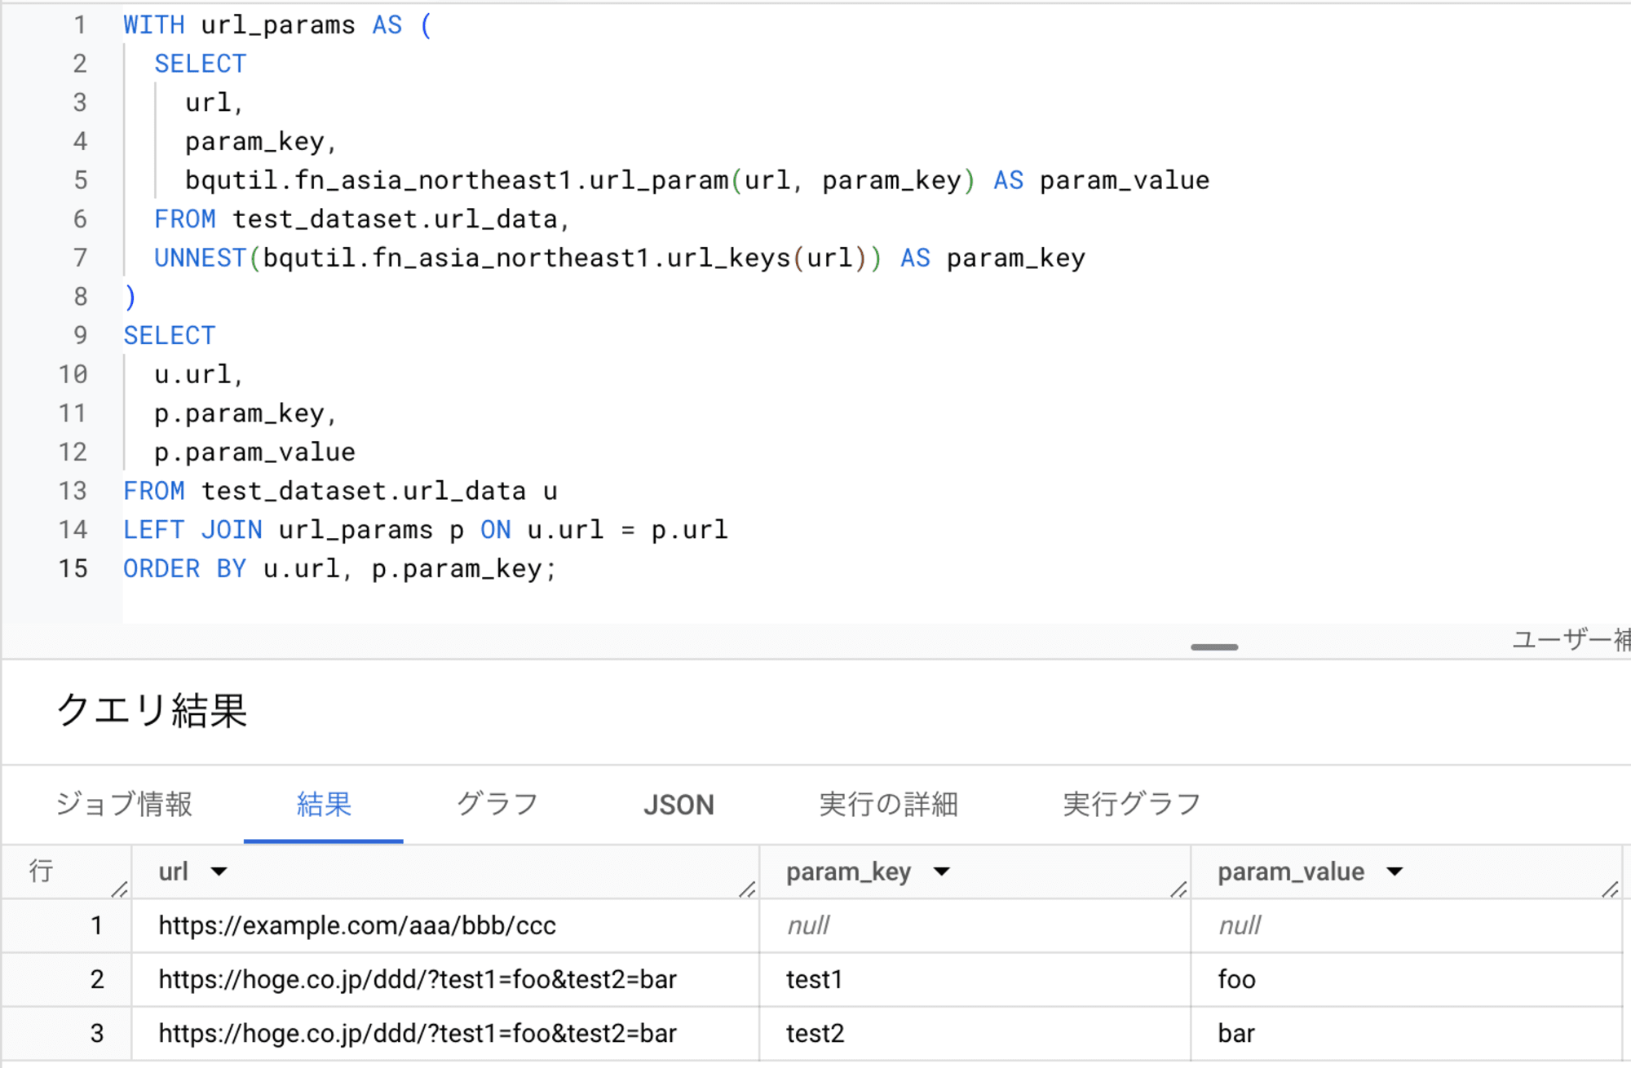Image resolution: width=1631 pixels, height=1068 pixels.
Task: Grab the url column resize handle
Action: (x=747, y=889)
